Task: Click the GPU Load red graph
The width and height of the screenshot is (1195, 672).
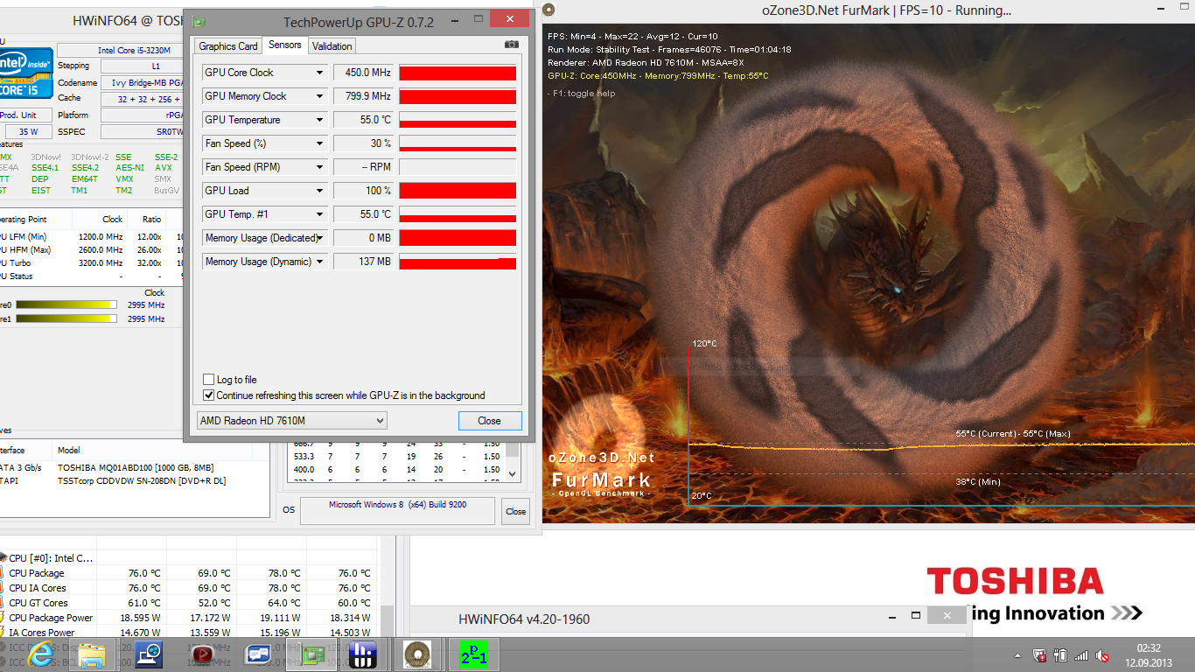Action: pyautogui.click(x=458, y=191)
